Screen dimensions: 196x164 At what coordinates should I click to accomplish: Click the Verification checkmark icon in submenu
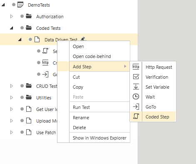136,77
